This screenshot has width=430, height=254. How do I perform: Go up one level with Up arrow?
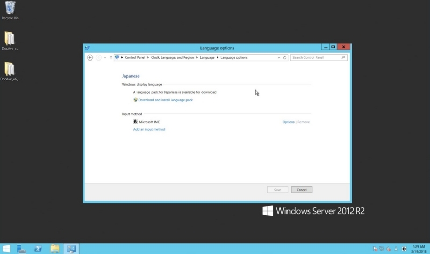[x=111, y=58]
